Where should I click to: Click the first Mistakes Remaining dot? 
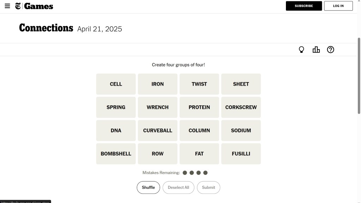click(185, 173)
